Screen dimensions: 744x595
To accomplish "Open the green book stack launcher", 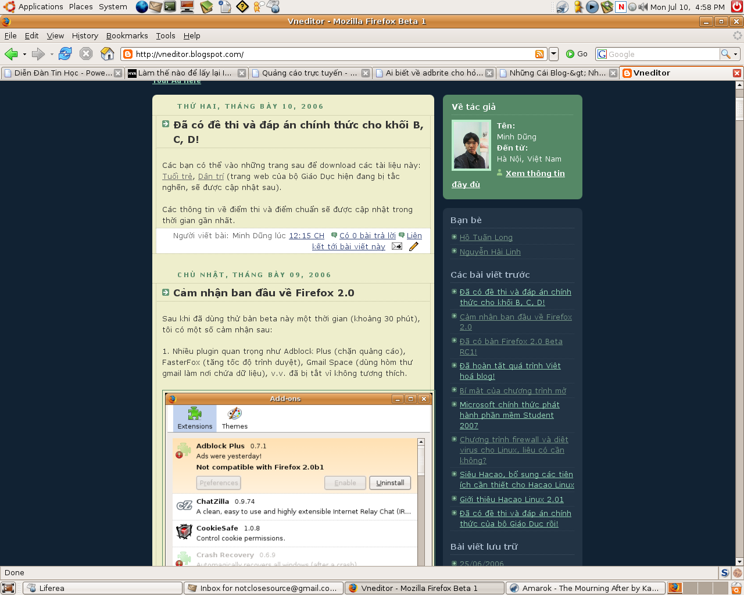I will pyautogui.click(x=206, y=7).
